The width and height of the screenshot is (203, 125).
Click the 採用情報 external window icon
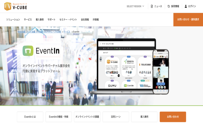click(168, 6)
